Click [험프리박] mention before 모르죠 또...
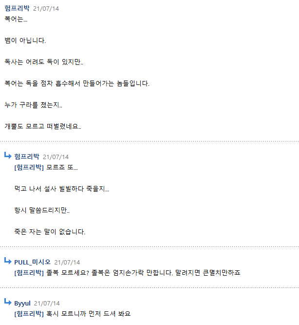Viewport: 299px width, 325px height. click(29, 167)
